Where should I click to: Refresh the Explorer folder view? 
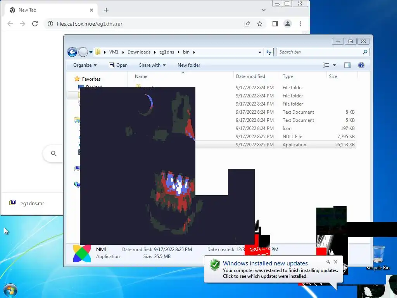[269, 52]
